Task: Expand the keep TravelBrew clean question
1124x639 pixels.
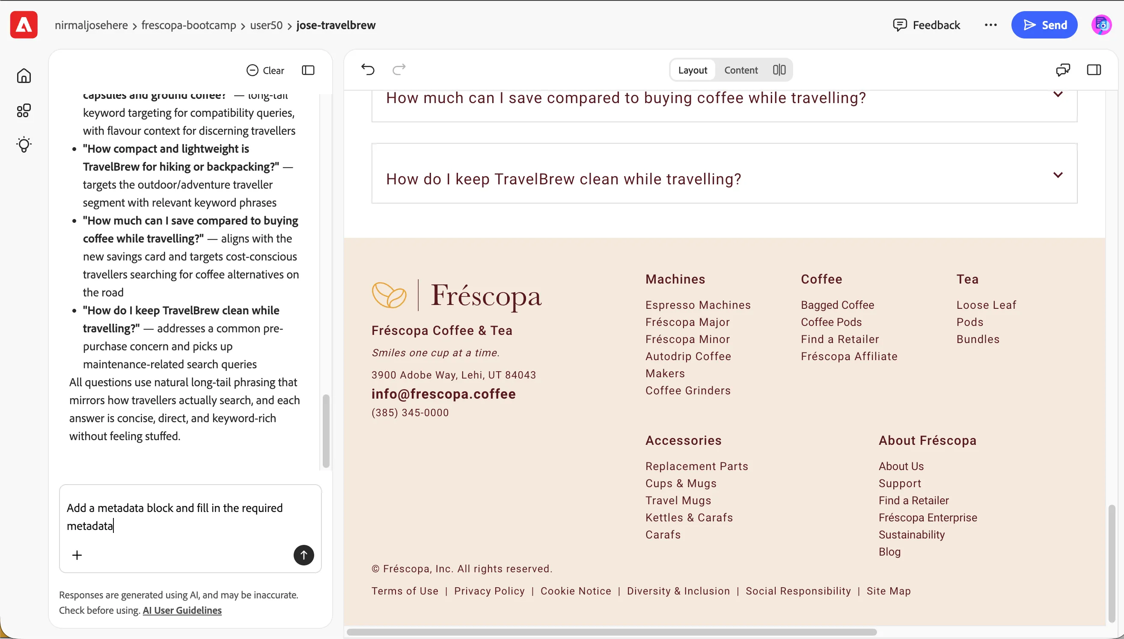Action: [725, 173]
